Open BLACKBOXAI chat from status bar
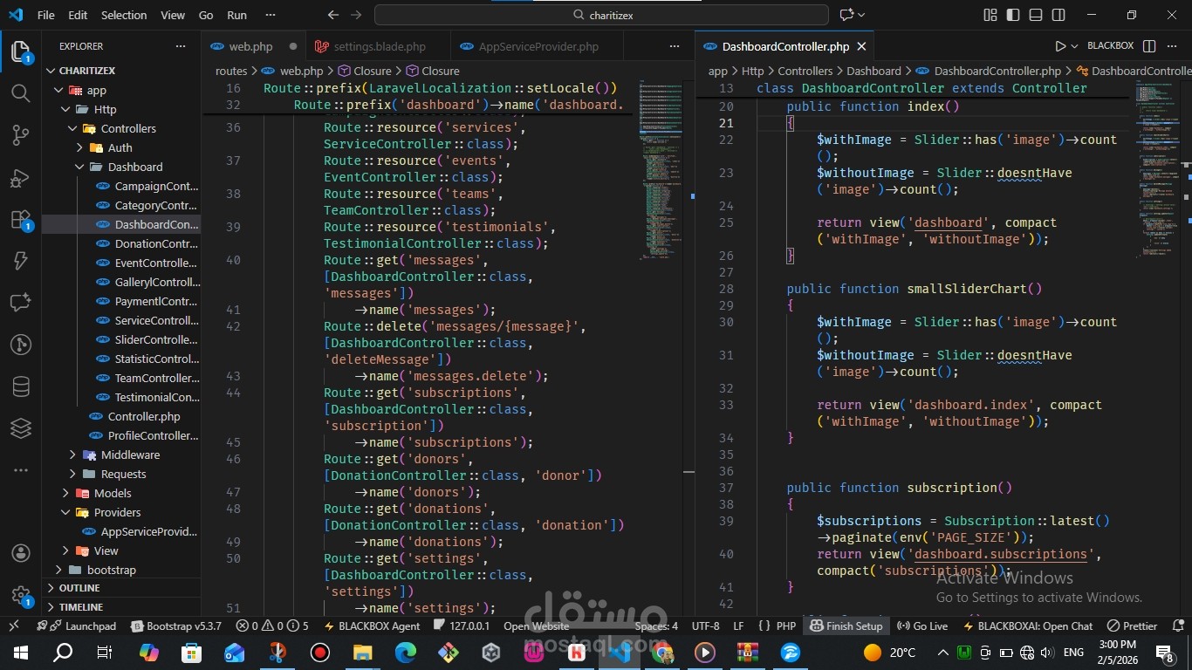This screenshot has width=1192, height=670. pos(1026,626)
